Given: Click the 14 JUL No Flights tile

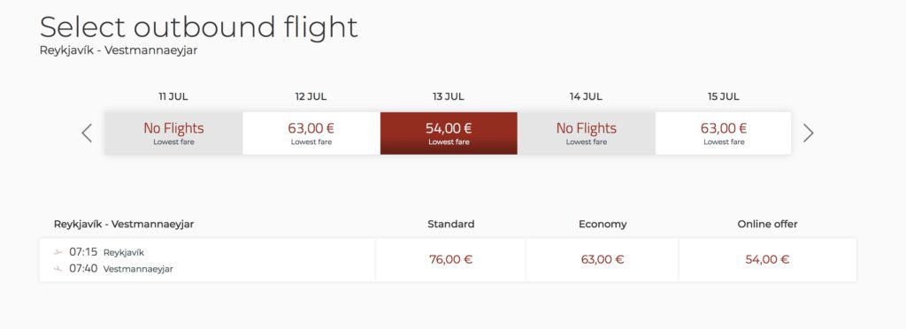Looking at the screenshot, I should click(587, 134).
